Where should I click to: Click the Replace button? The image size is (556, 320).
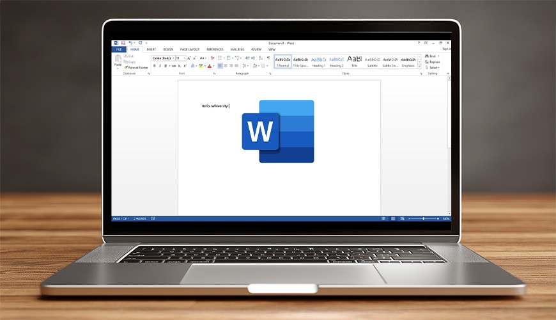[x=433, y=62]
